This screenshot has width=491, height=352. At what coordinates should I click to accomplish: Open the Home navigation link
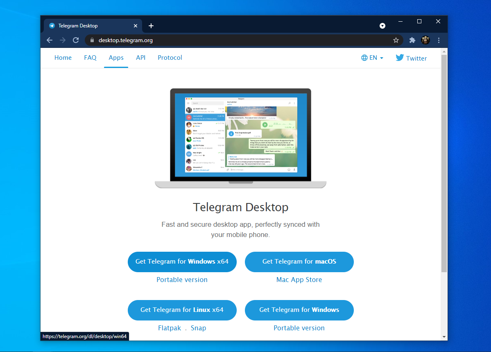(63, 58)
